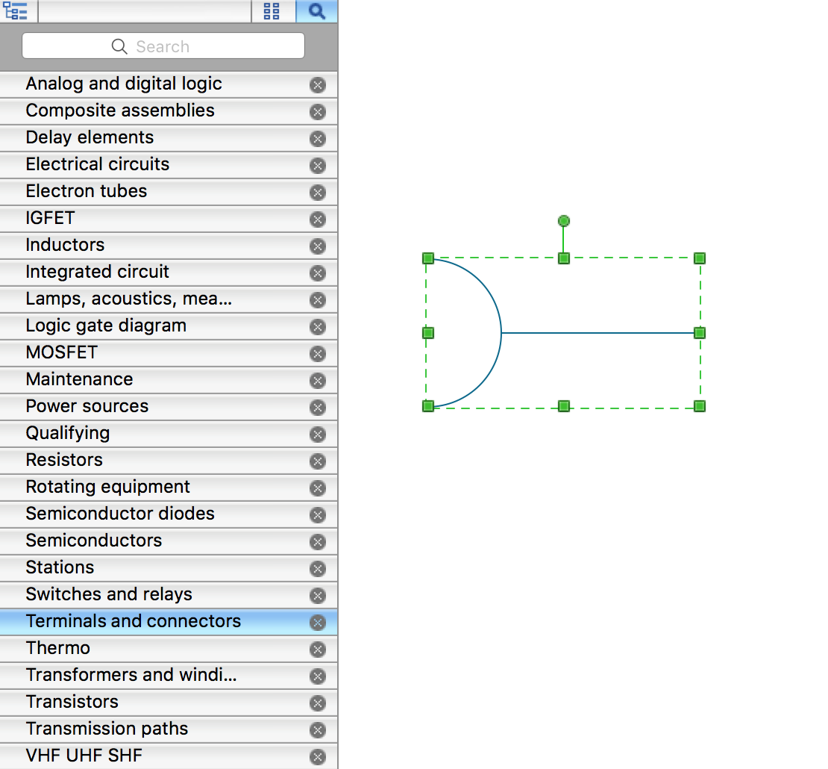
Task: Close the Maintenance library
Action: [317, 381]
